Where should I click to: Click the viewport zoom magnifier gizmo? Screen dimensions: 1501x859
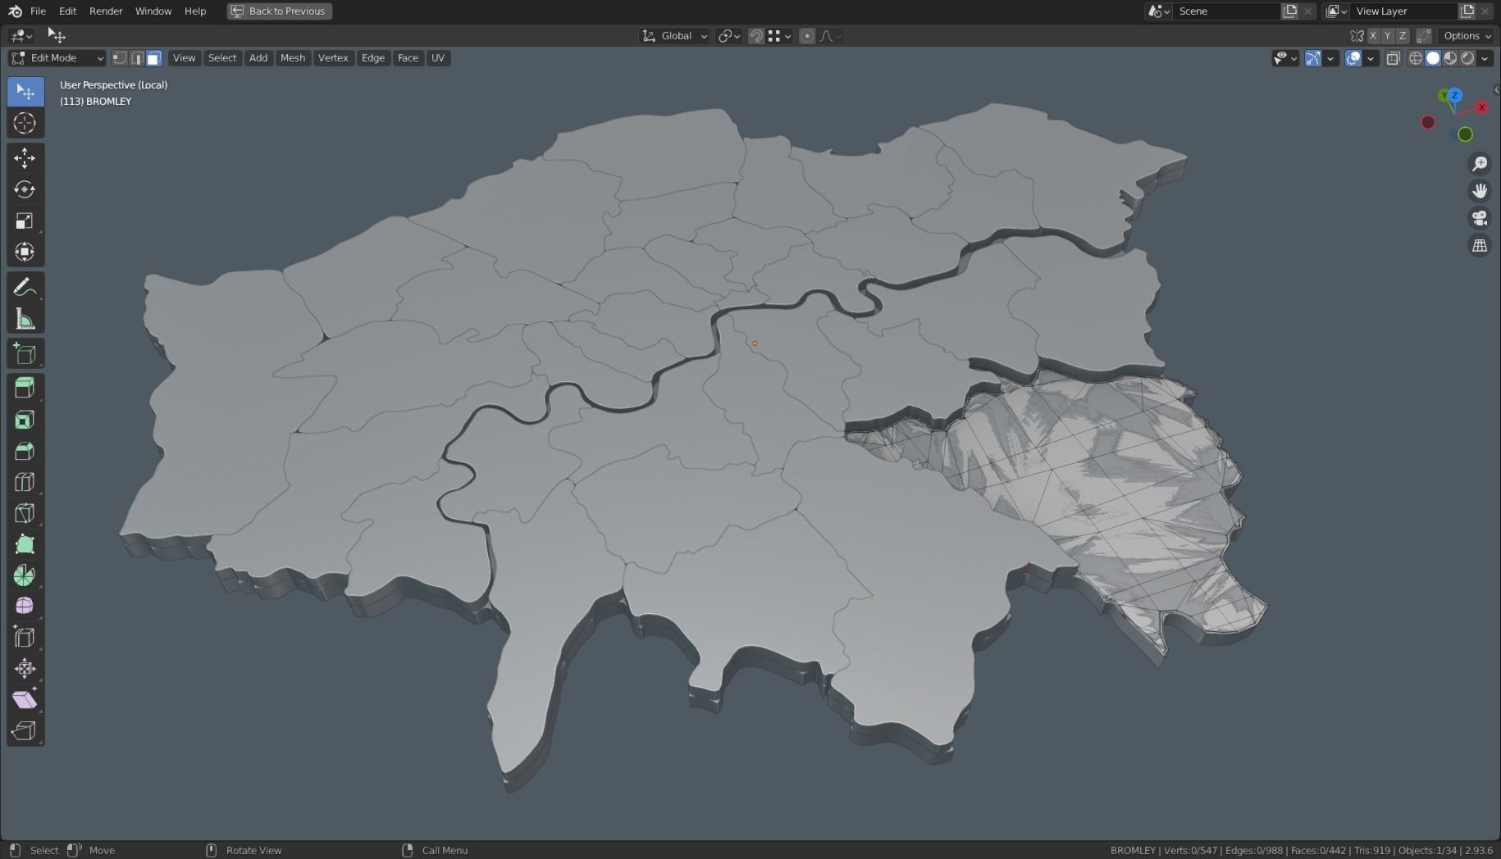click(x=1480, y=164)
